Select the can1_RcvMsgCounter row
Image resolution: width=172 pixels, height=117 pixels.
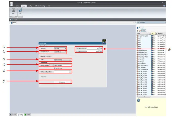pos(151,65)
